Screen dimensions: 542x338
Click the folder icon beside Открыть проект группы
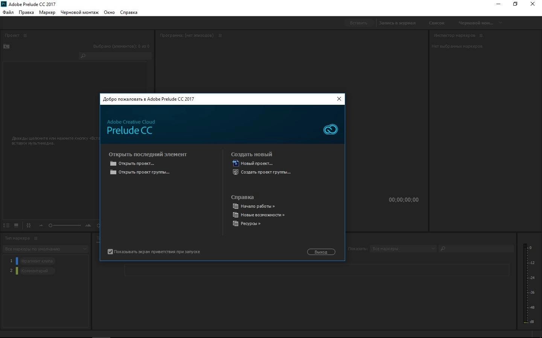pos(113,172)
